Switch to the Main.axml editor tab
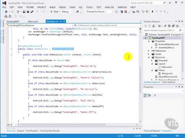The width and height of the screenshot is (185, 138). pyautogui.click(x=33, y=21)
